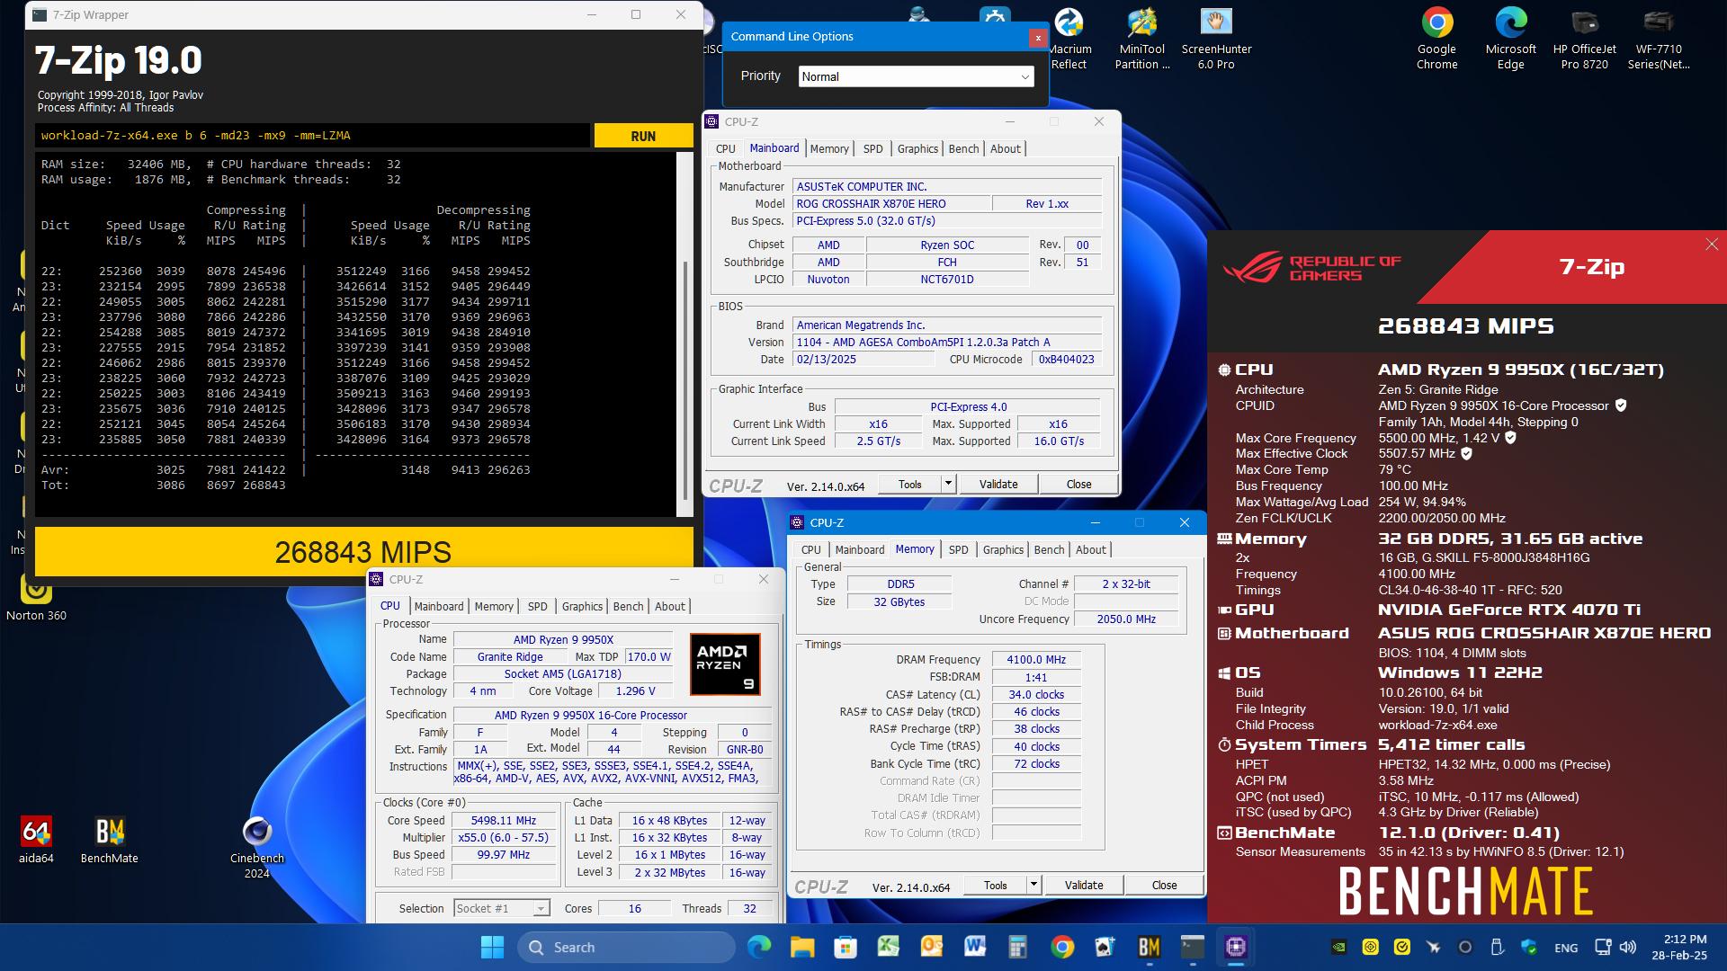Switch to CPU-Z via taskbar icon
Screen dimensions: 1727x971
1235,947
